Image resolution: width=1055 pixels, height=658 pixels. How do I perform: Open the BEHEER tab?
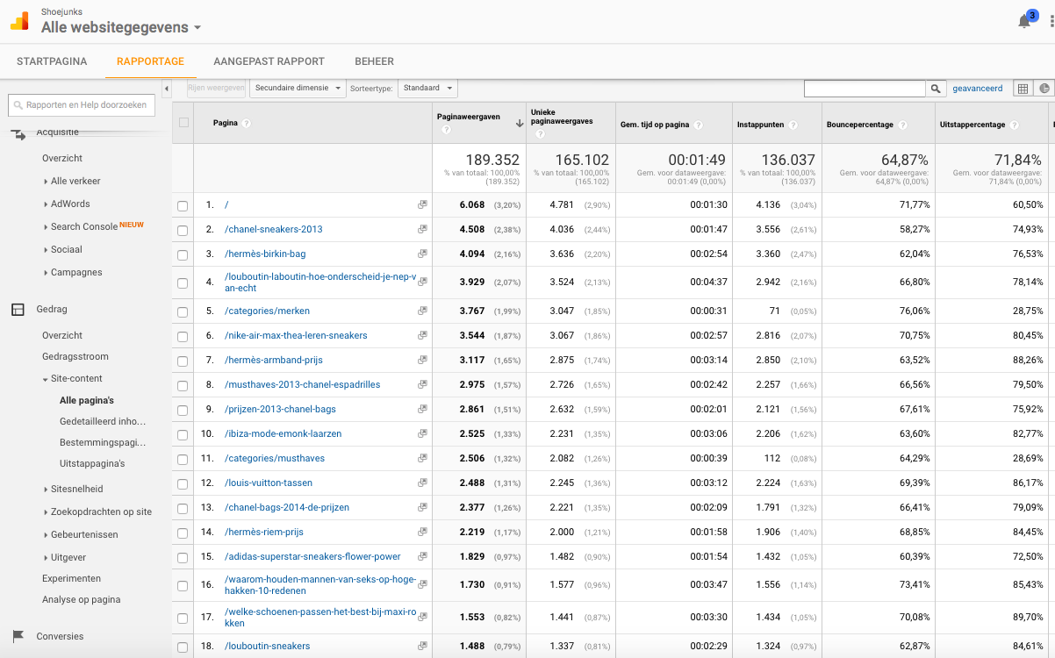374,61
